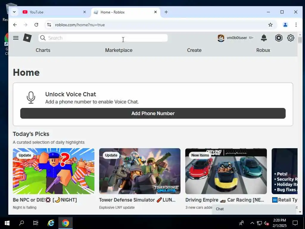The image size is (305, 229).
Task: Open the Tower Defense Simulator thumbnail
Action: (x=140, y=171)
